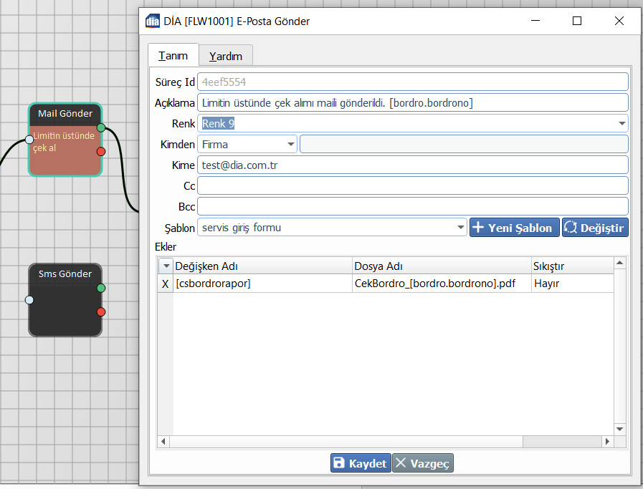
Task: Create a template with Yeni Şablon
Action: (x=514, y=228)
